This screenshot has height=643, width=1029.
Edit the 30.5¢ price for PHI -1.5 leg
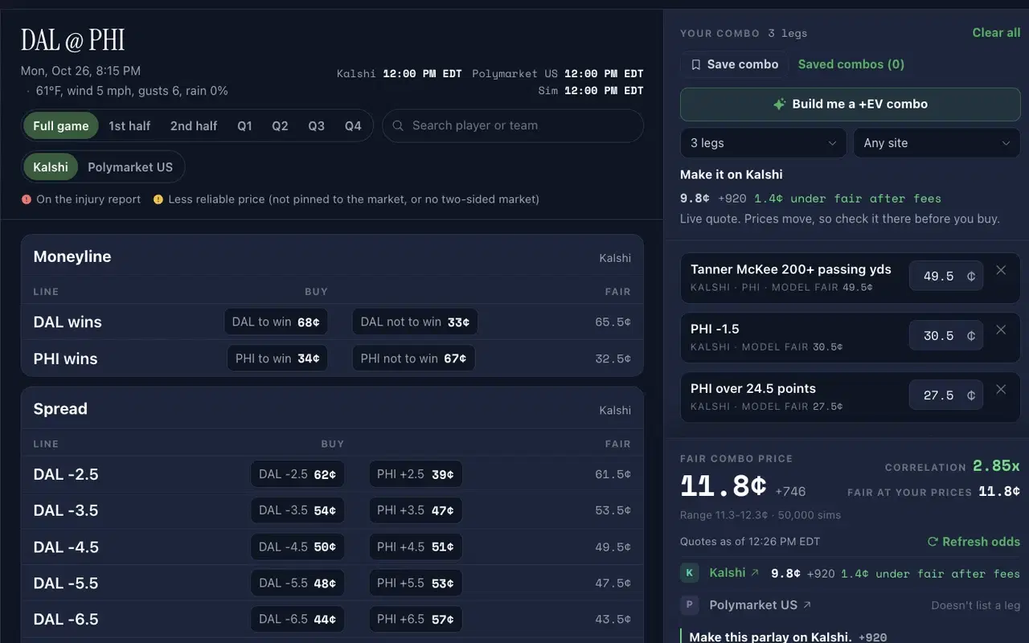946,336
